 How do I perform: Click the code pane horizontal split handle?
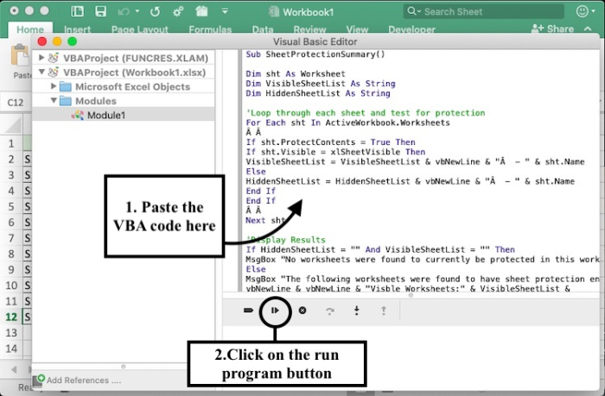point(411,295)
